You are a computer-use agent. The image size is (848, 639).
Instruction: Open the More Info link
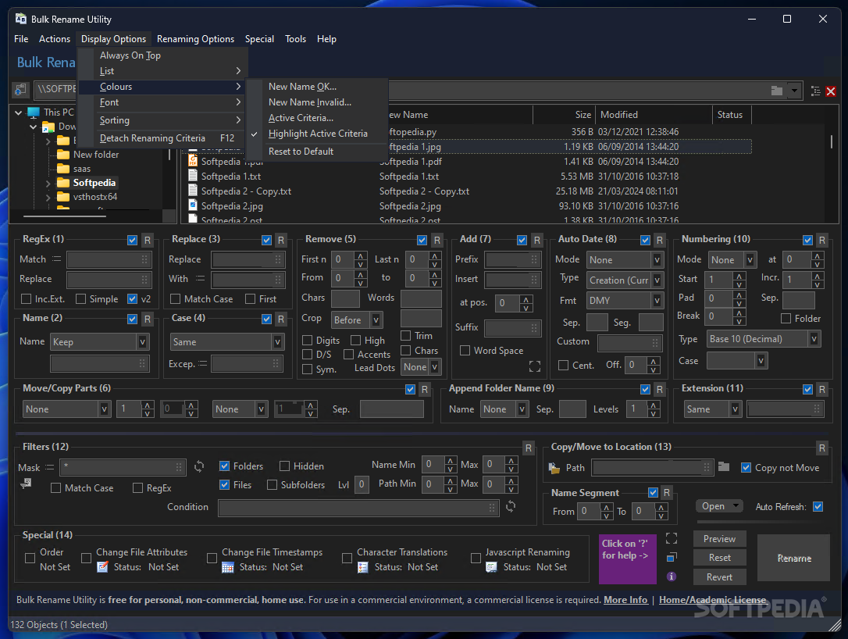(625, 600)
